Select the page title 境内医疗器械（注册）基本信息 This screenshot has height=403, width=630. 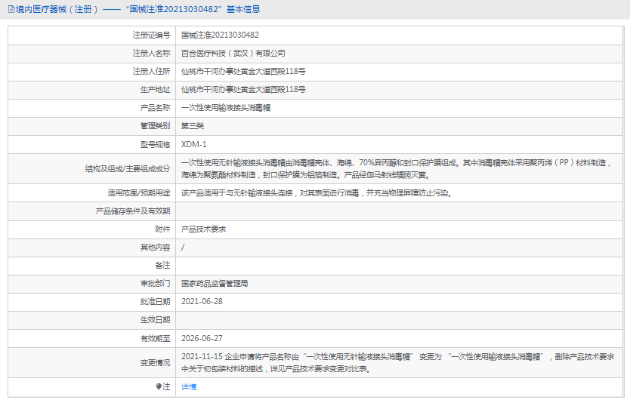137,9
